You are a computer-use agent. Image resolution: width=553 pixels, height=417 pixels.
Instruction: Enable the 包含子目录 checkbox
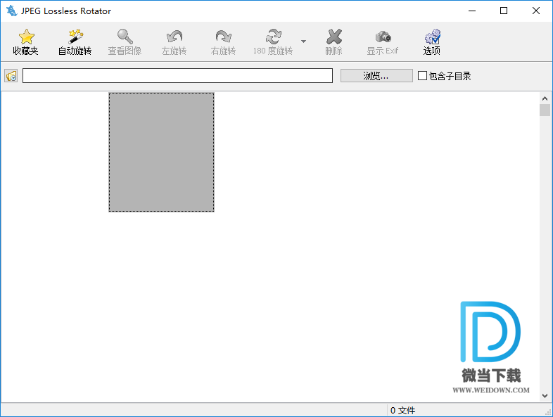pos(422,76)
